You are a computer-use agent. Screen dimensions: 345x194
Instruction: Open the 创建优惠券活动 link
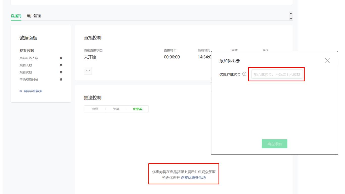(x=193, y=178)
